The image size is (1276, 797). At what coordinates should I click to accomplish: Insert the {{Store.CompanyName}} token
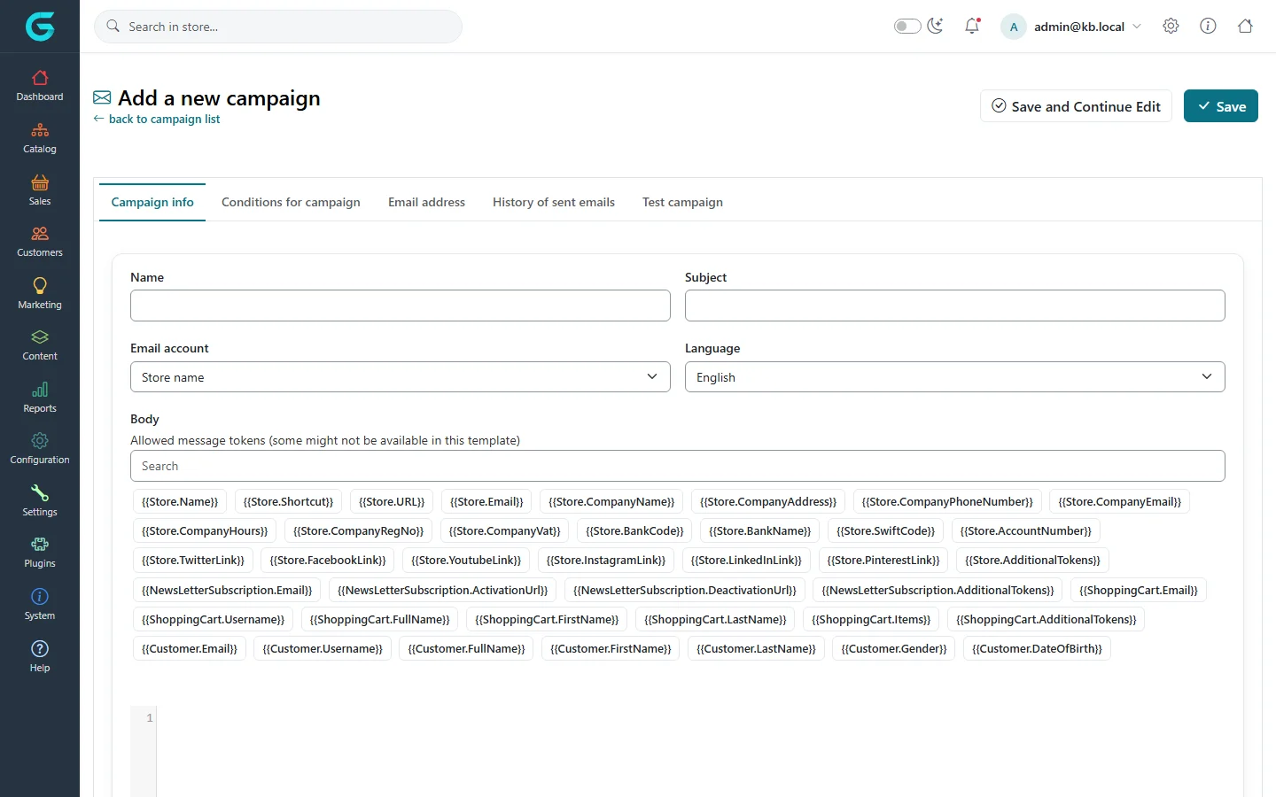click(x=611, y=502)
